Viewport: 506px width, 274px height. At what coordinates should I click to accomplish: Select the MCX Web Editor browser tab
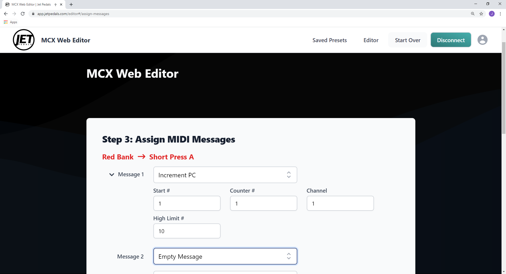(34, 4)
